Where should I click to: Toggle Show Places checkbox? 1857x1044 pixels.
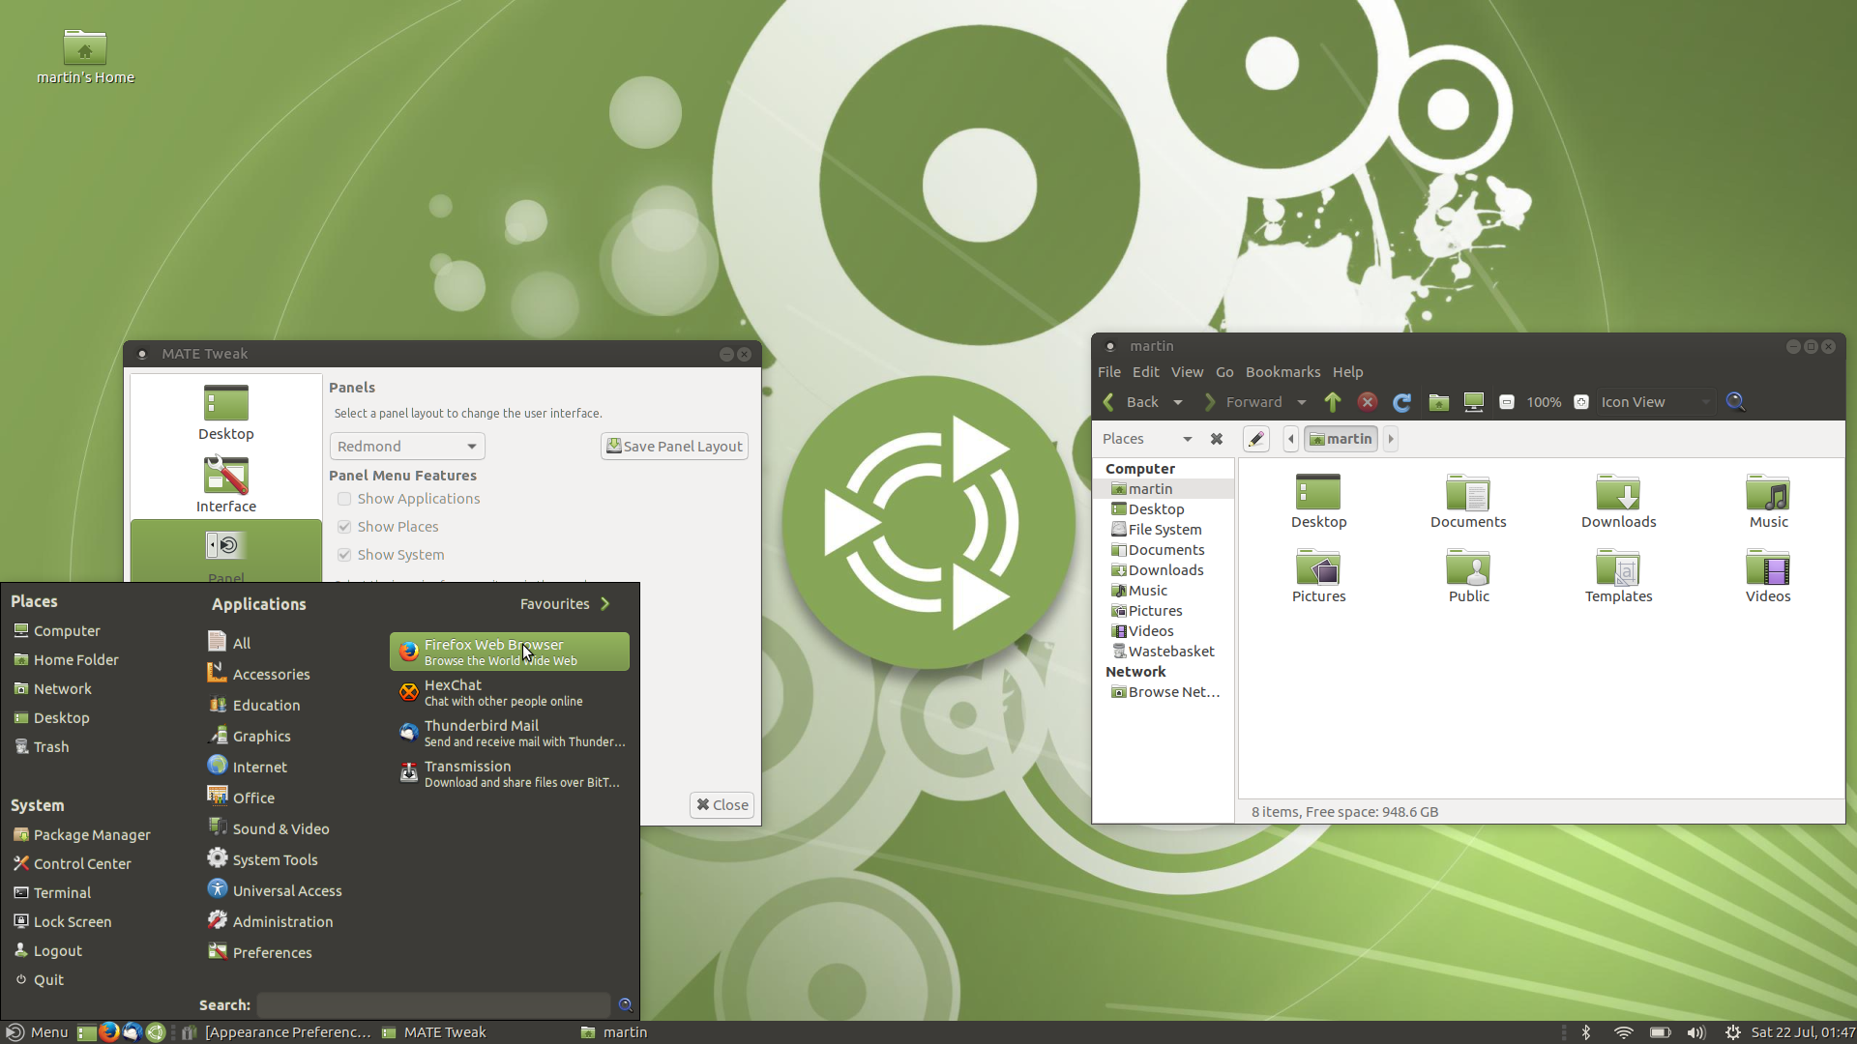click(344, 527)
